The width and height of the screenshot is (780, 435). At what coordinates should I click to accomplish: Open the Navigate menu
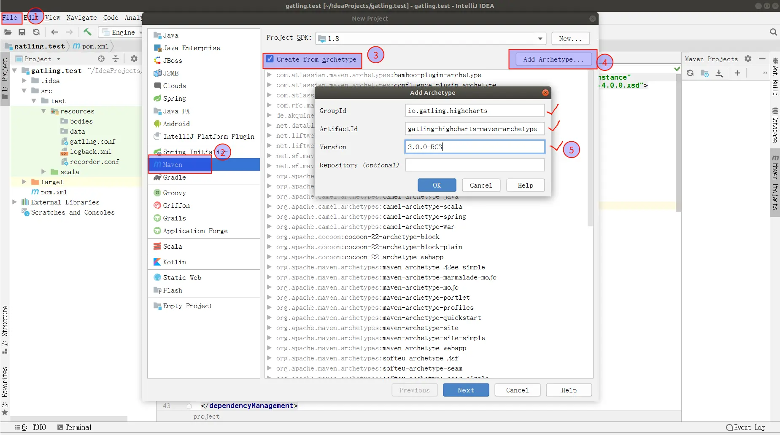[x=81, y=18]
